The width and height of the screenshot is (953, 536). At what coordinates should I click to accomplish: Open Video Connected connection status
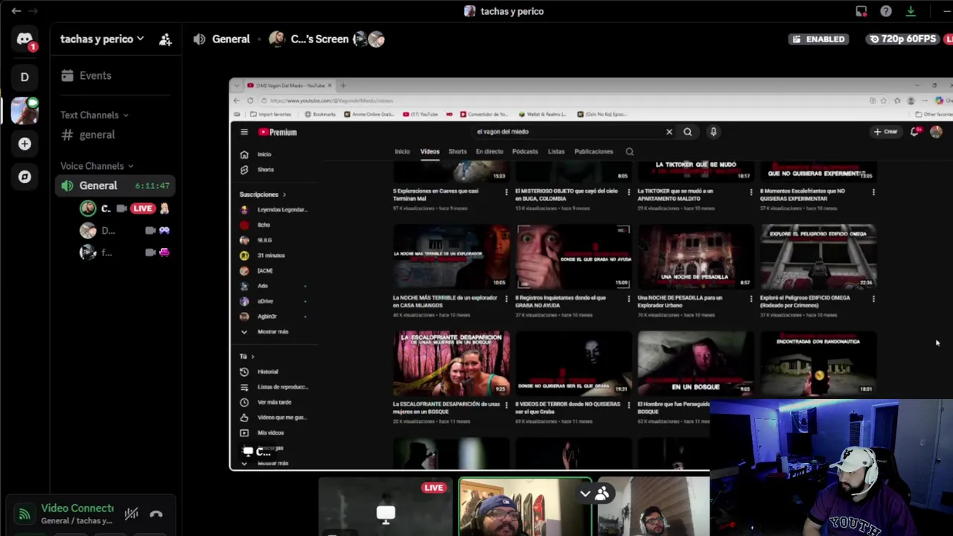[77, 508]
